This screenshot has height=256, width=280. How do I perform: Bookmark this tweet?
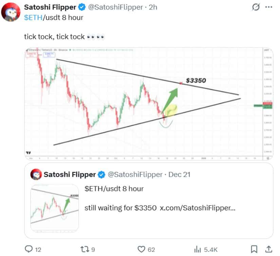click(x=254, y=249)
